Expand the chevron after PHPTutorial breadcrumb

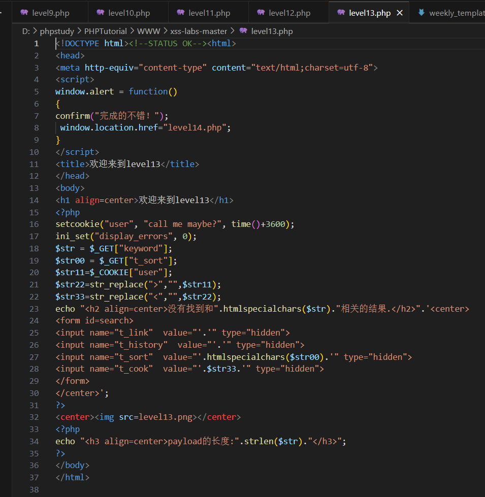[x=132, y=31]
